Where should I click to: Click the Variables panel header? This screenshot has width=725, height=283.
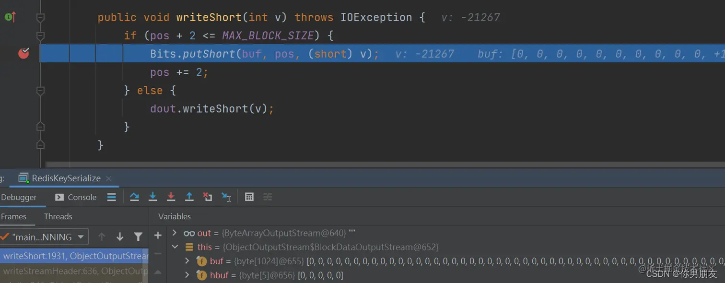coord(175,216)
